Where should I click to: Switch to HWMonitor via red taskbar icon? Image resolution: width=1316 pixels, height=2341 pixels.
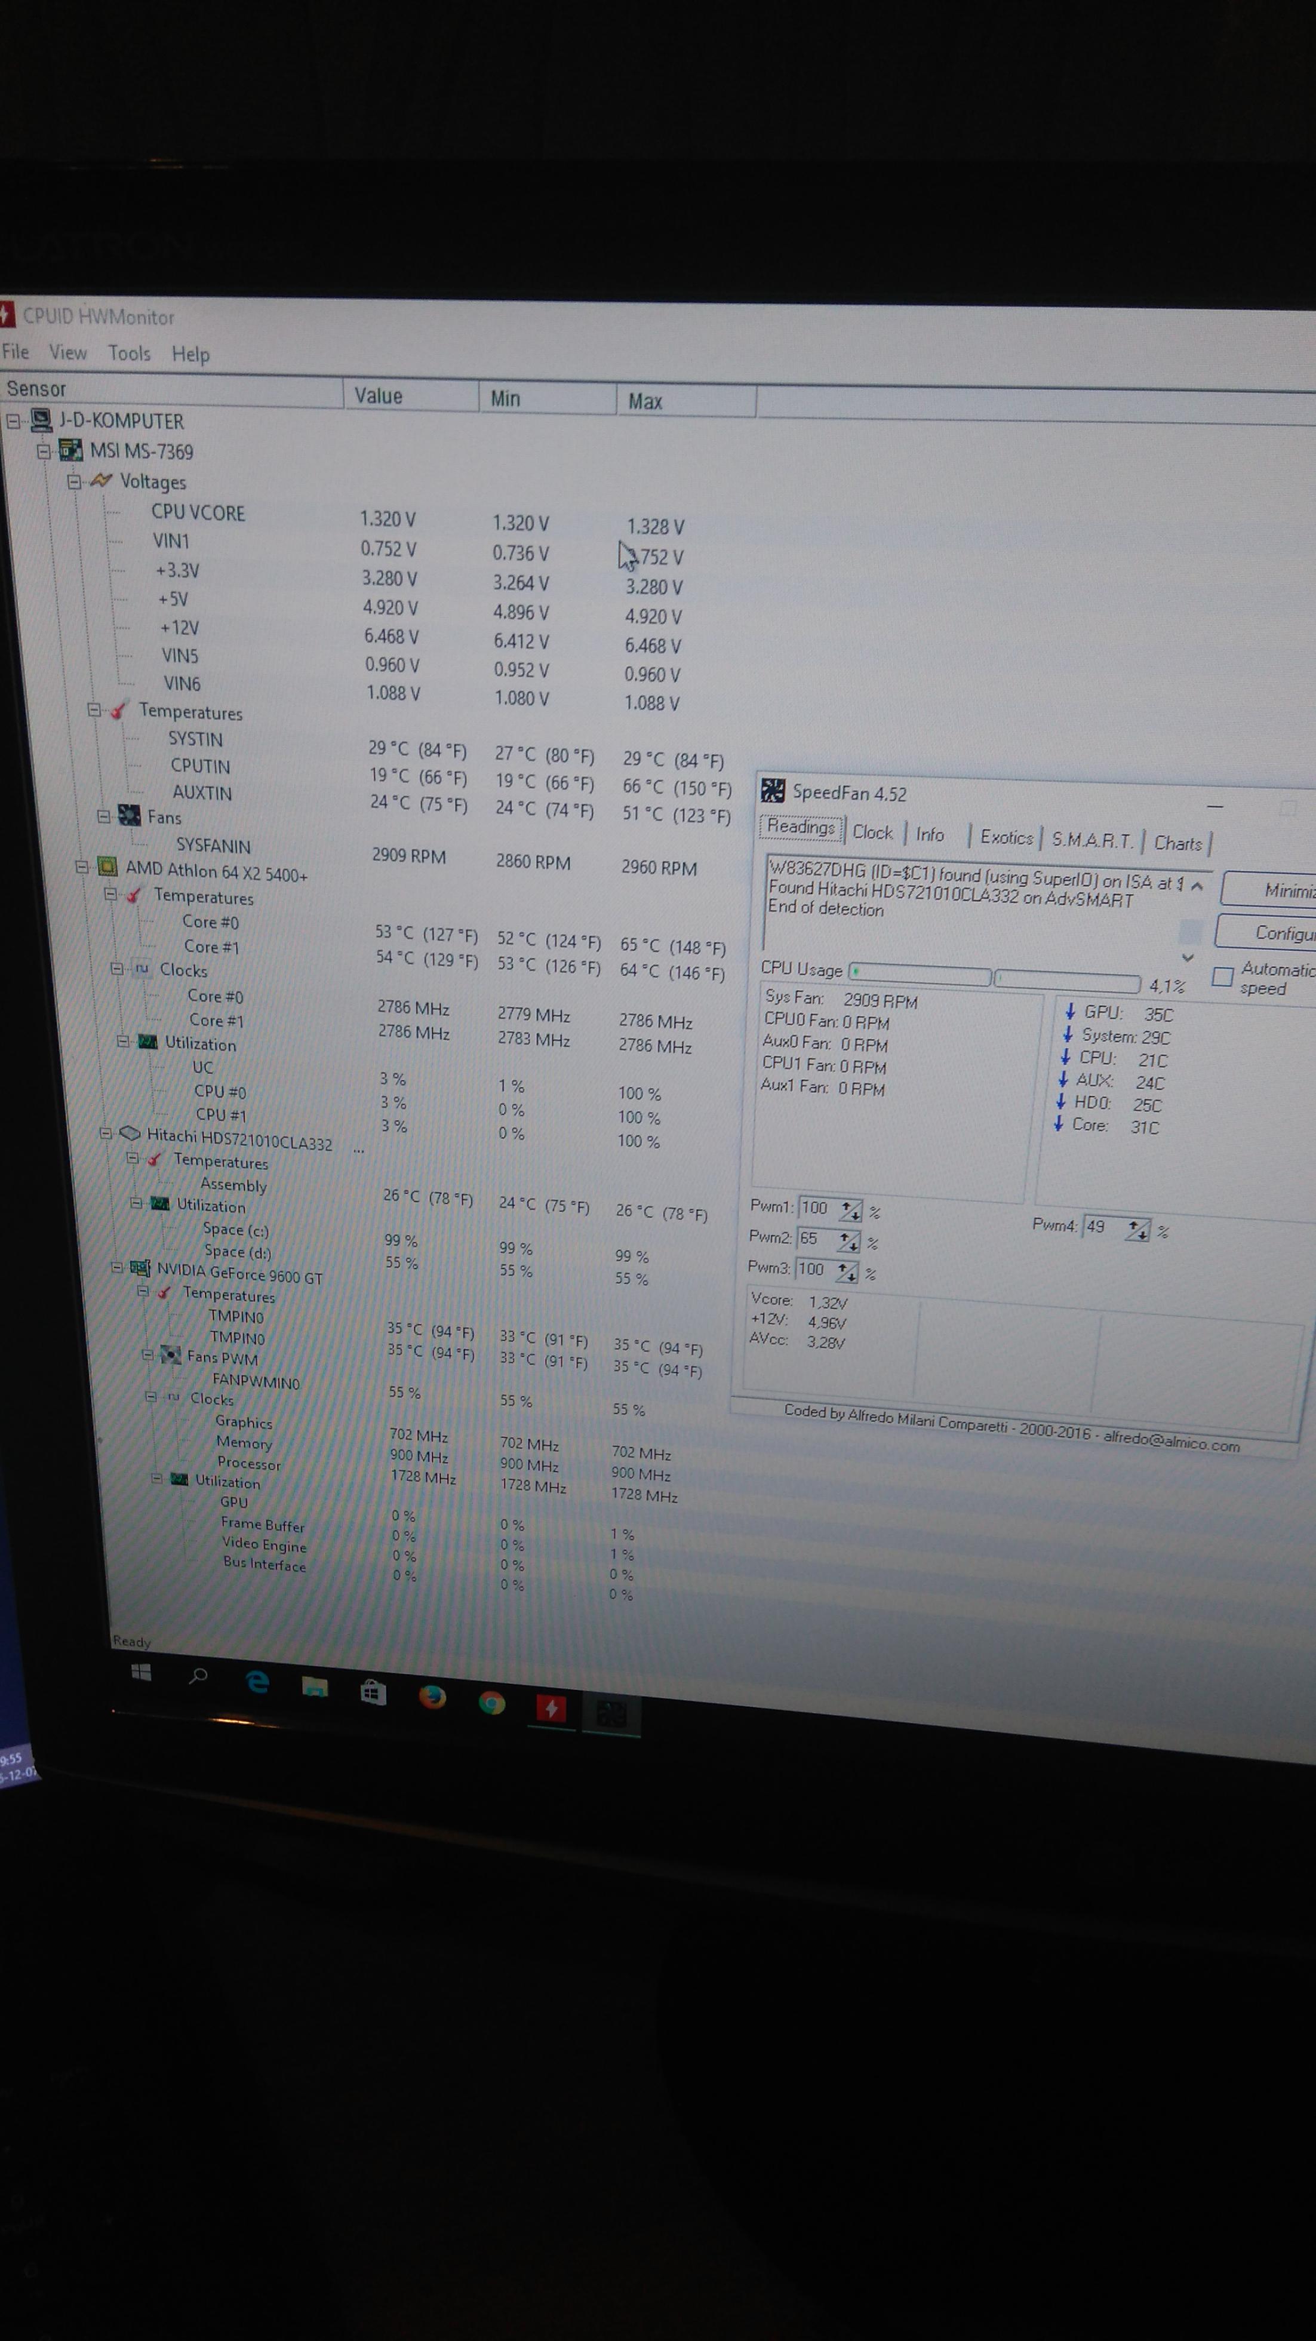pyautogui.click(x=551, y=1707)
